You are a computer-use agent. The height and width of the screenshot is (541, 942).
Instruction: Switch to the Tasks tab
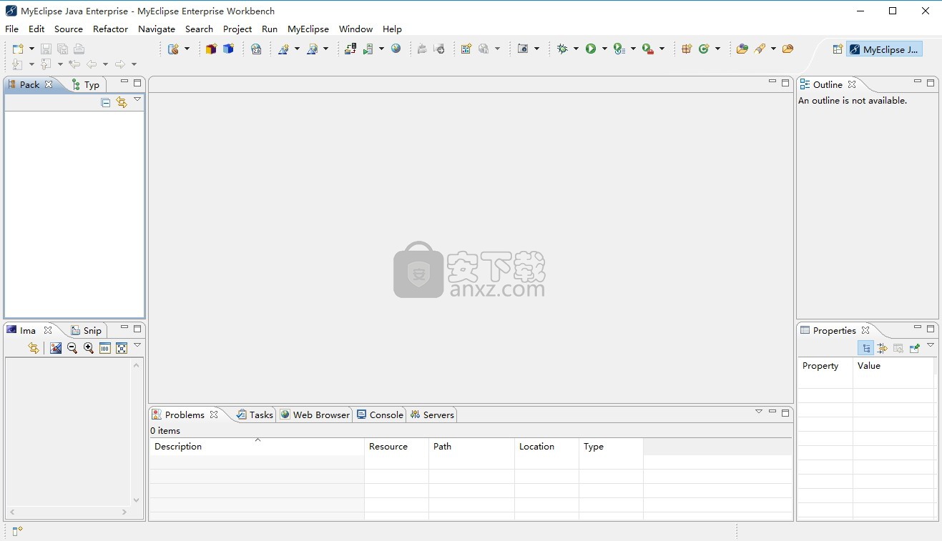pos(255,415)
